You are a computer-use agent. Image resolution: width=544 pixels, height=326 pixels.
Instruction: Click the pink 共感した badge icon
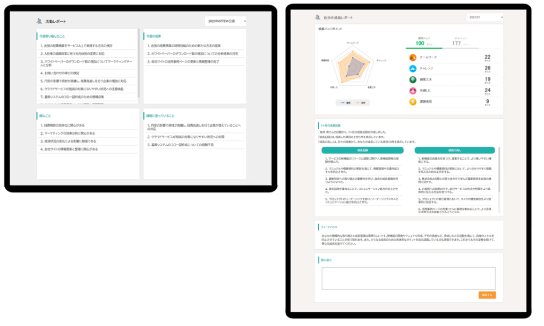pyautogui.click(x=413, y=91)
